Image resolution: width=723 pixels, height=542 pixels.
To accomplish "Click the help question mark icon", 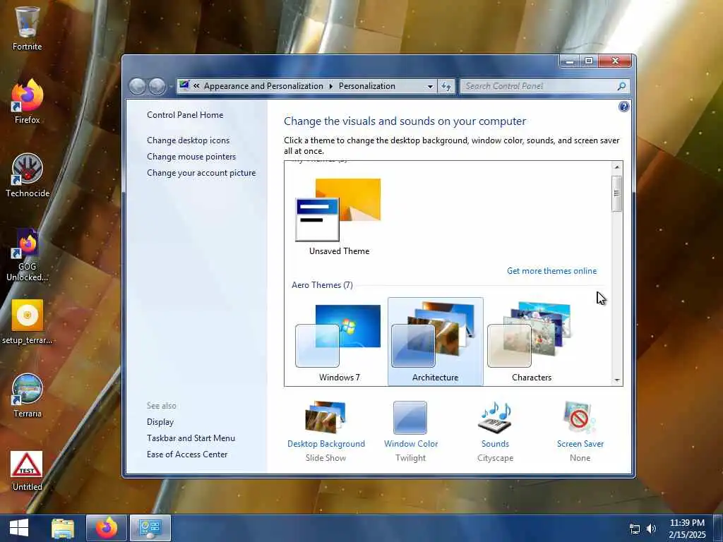I will (x=623, y=107).
